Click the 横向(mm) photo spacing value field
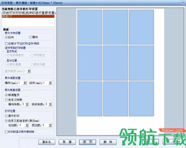The image size is (186, 148). point(21,83)
